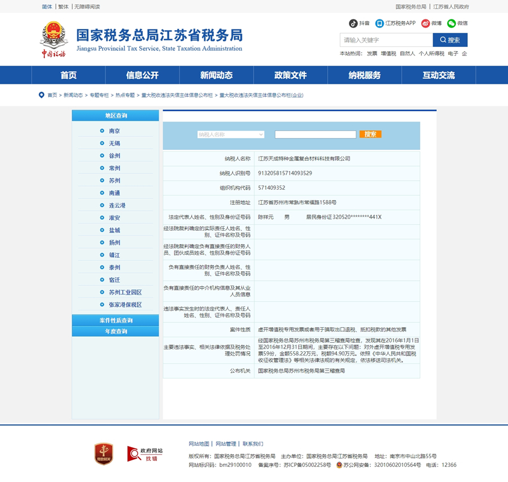Click the company name 江苏天成特种金属复合材料科技有限公司
The width and height of the screenshot is (508, 482).
pyautogui.click(x=304, y=158)
